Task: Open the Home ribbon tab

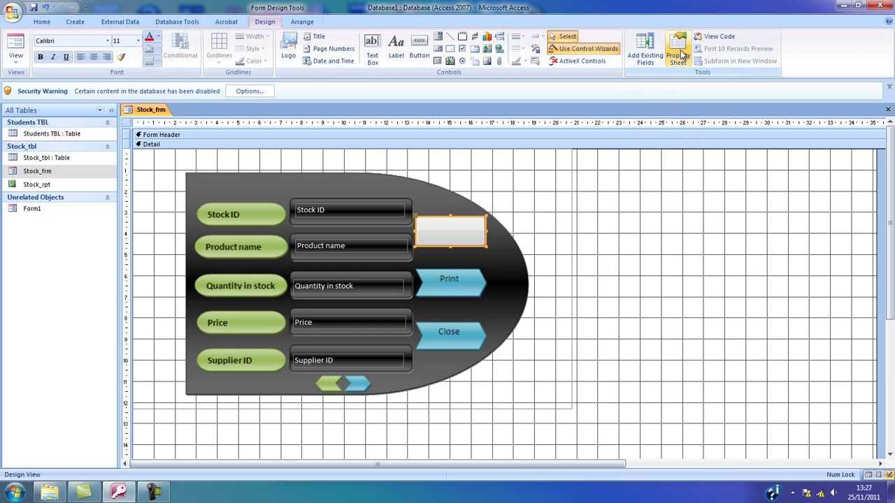Action: [41, 22]
